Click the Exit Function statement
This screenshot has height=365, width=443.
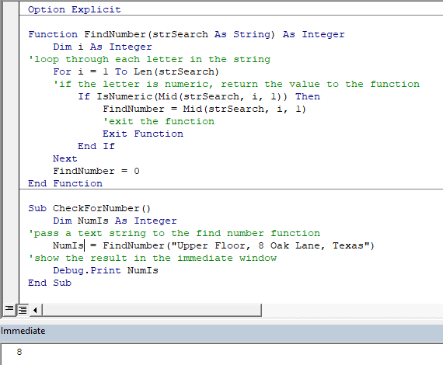point(143,134)
